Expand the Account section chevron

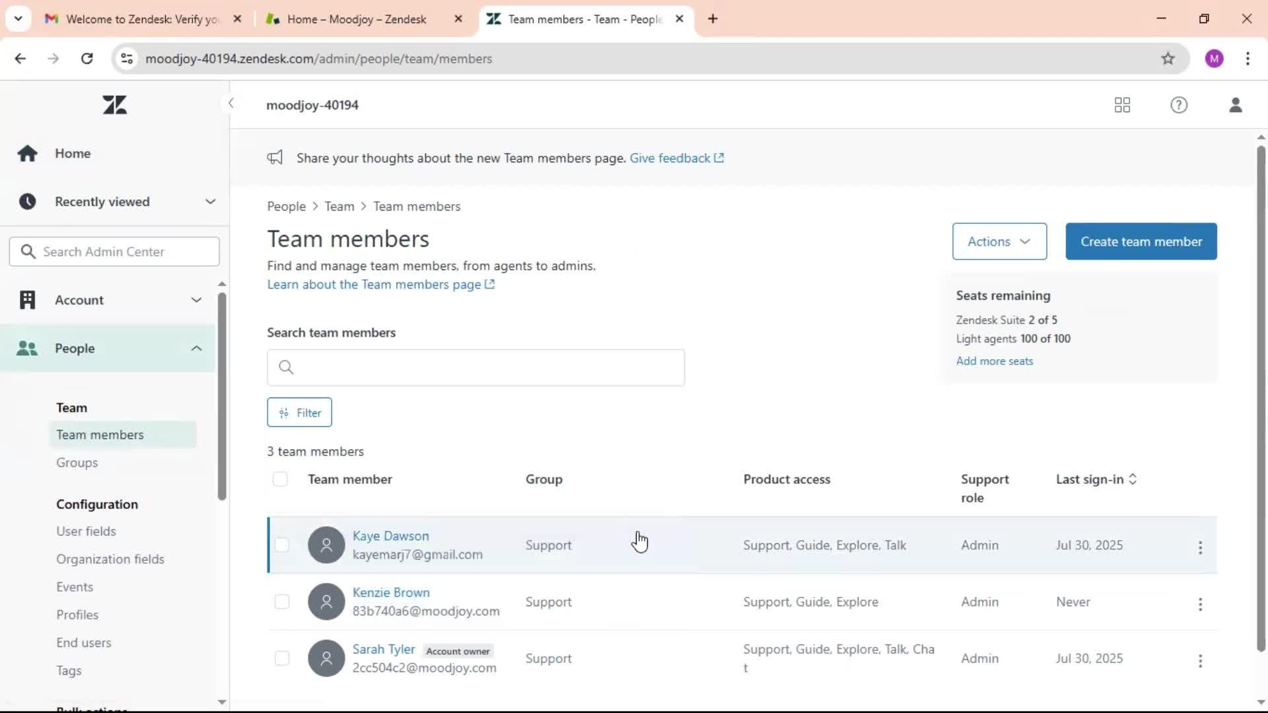click(196, 300)
